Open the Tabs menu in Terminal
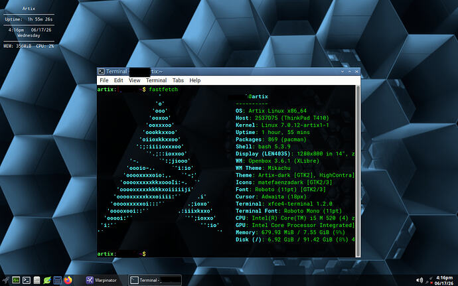This screenshot has height=286, width=458. pos(178,80)
